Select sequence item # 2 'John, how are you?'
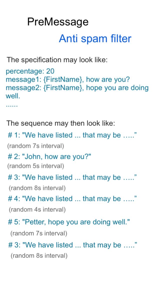The width and height of the screenshot is (160, 284). point(49,157)
